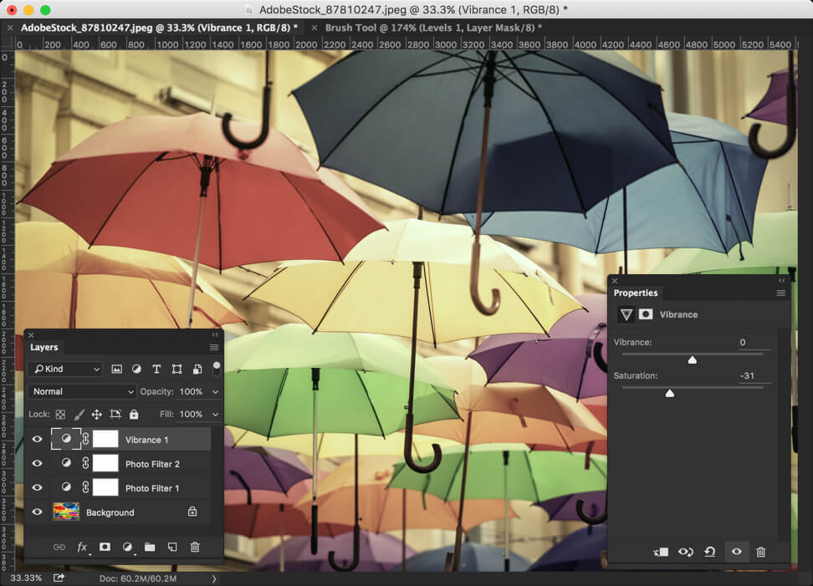Add a layer mask

(105, 548)
